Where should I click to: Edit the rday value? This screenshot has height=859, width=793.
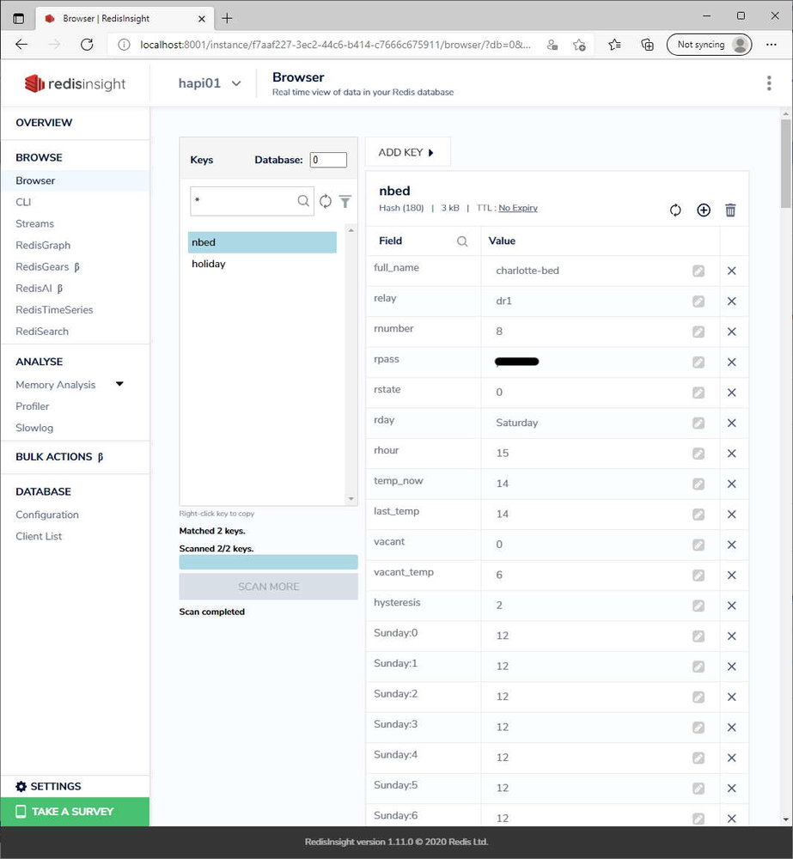pos(698,423)
